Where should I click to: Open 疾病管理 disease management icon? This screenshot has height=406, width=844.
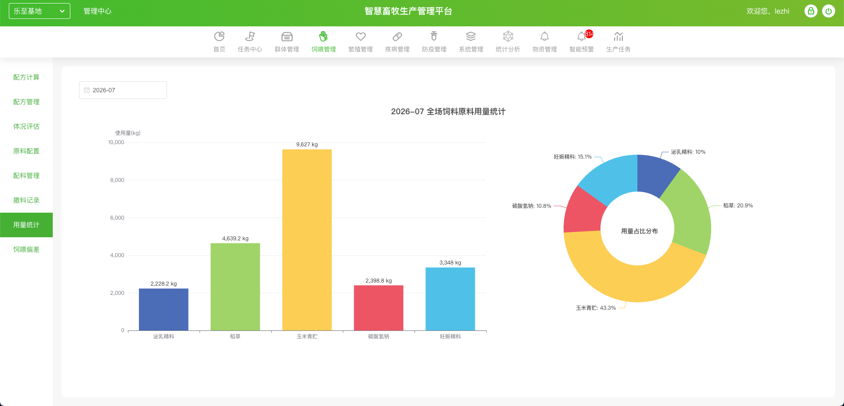(397, 36)
